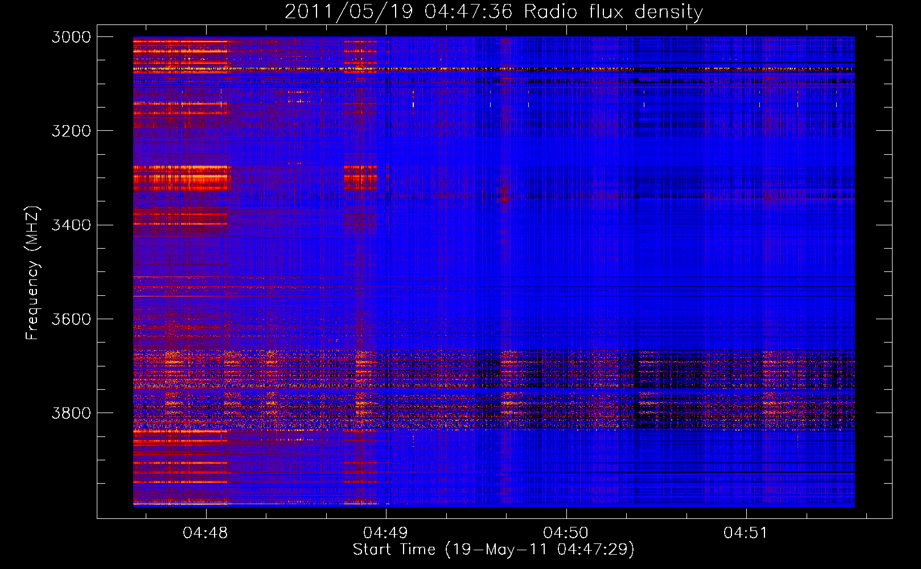Click the 'Frequency (MHZ)' axis label

coord(33,273)
